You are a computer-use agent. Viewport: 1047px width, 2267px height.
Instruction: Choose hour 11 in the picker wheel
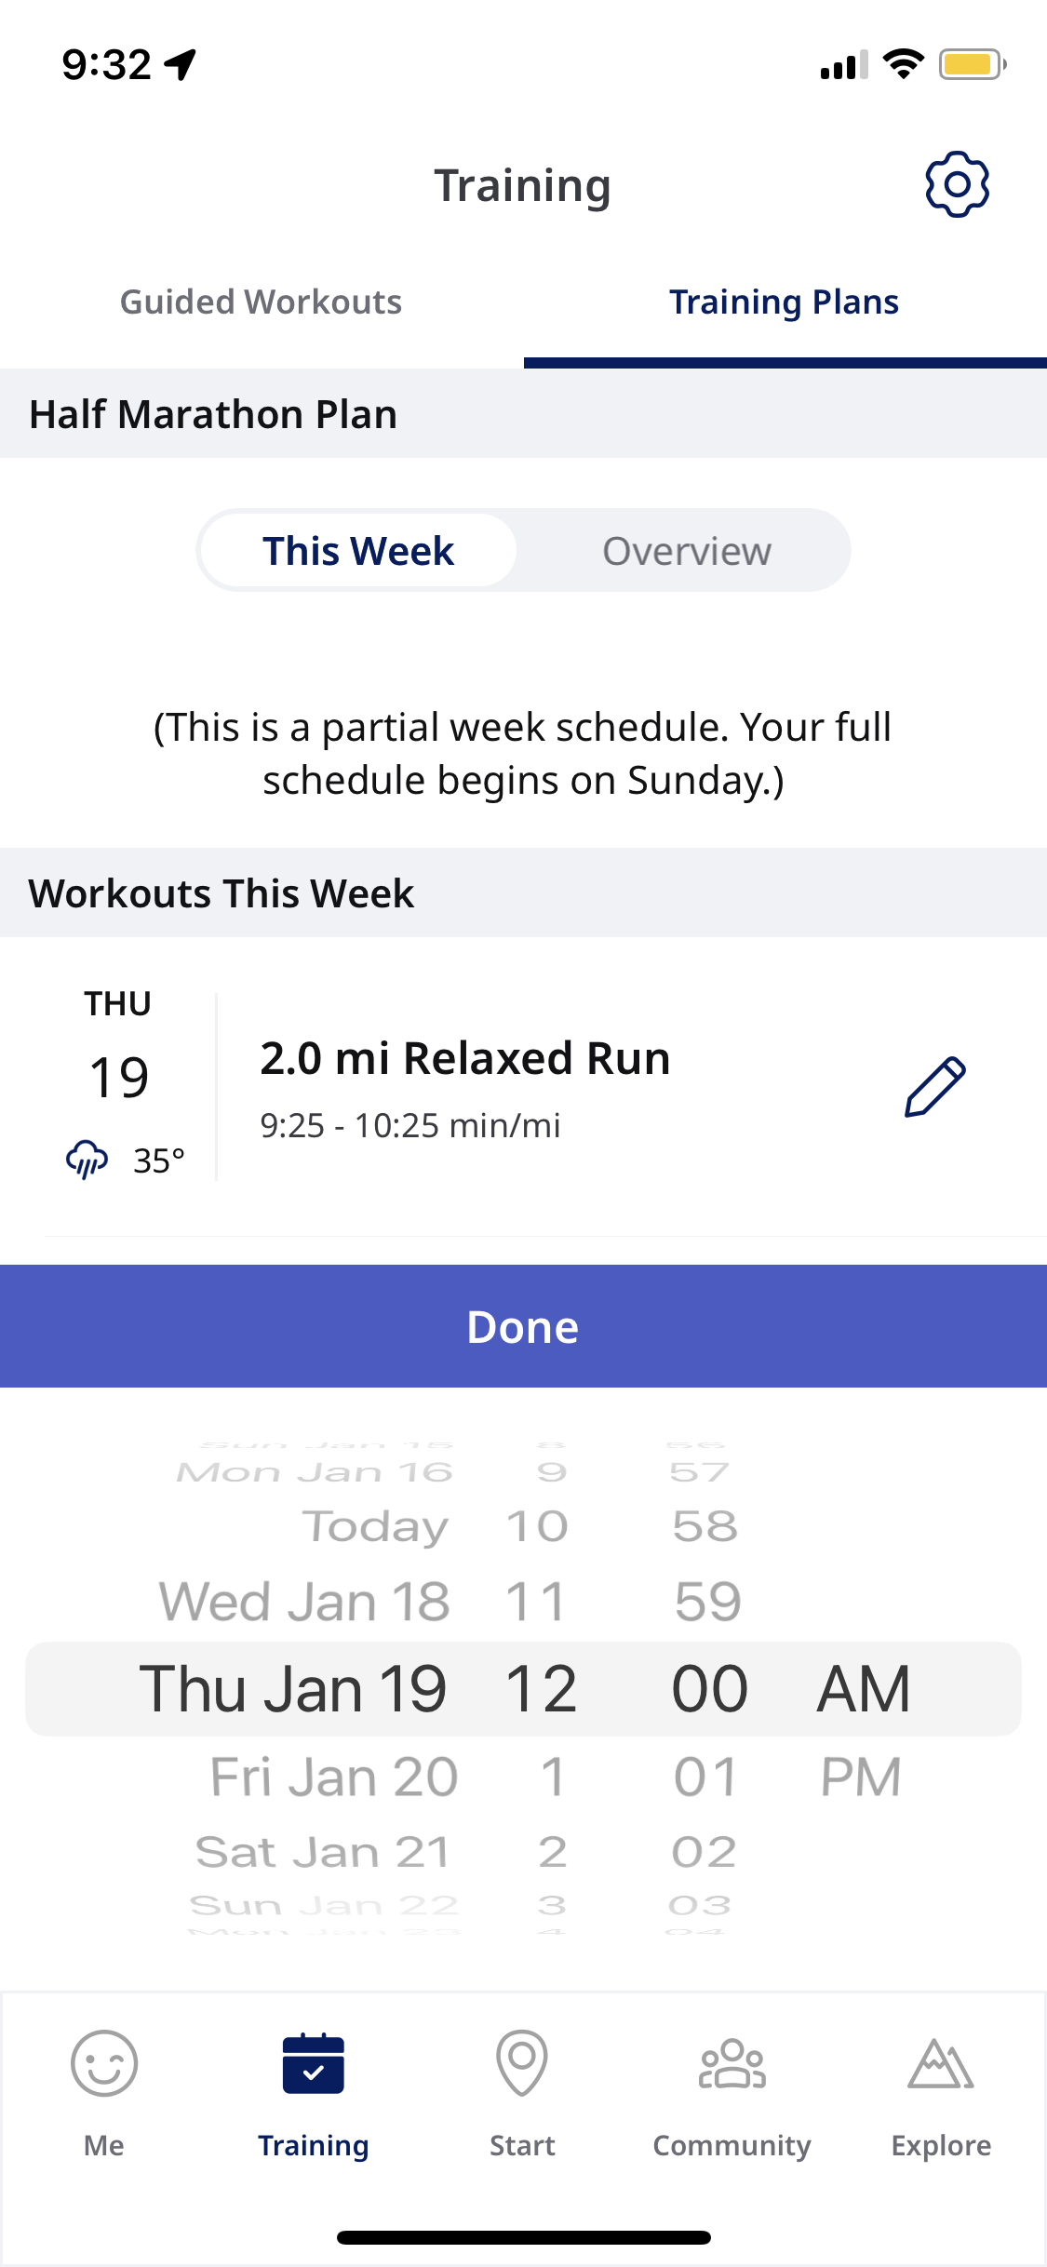tap(536, 1602)
